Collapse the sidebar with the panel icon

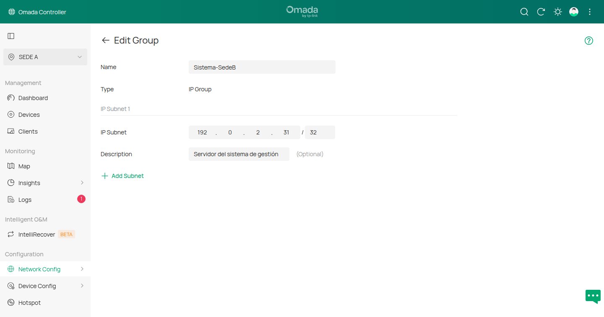[x=11, y=36]
